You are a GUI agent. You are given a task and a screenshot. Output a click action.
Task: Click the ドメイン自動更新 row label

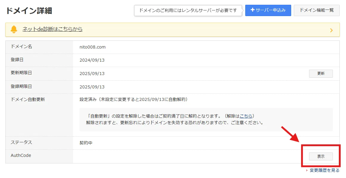[x=28, y=99]
